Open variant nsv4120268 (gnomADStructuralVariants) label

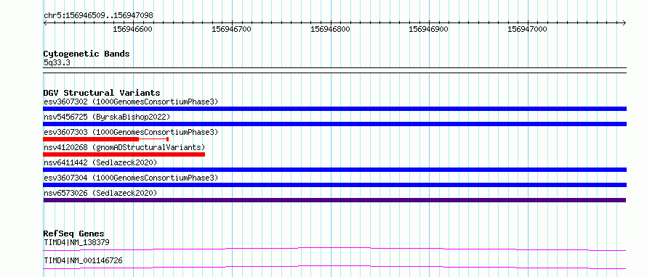click(x=124, y=147)
